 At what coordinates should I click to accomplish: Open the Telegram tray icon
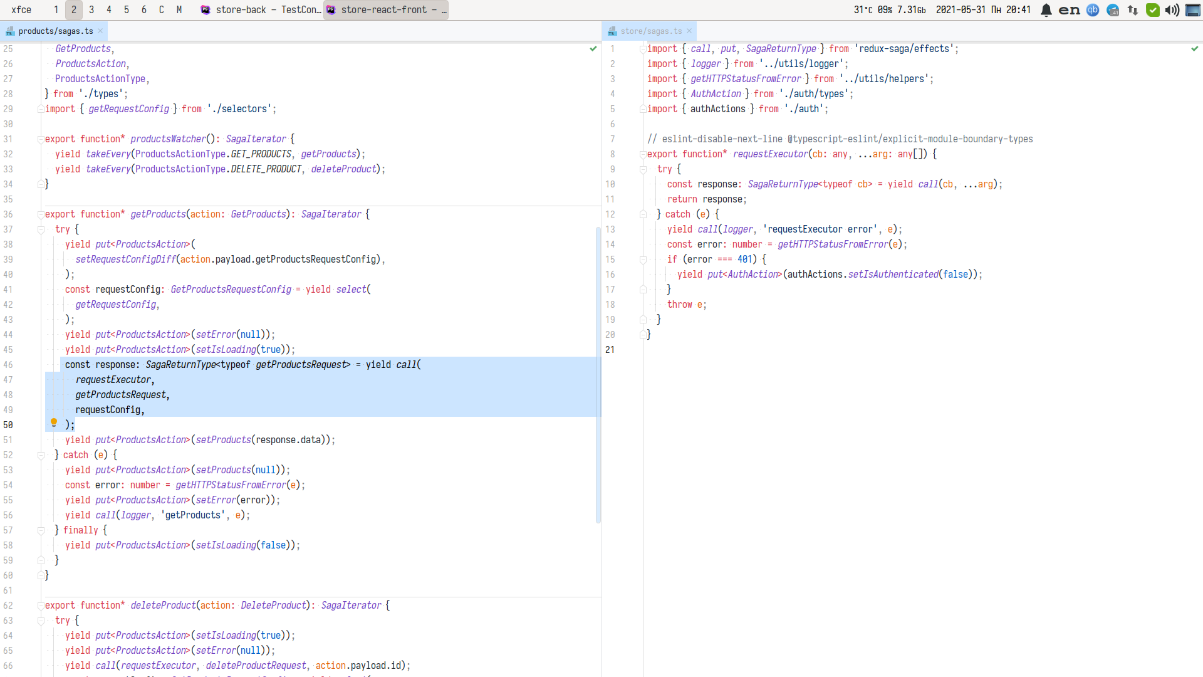(1113, 10)
